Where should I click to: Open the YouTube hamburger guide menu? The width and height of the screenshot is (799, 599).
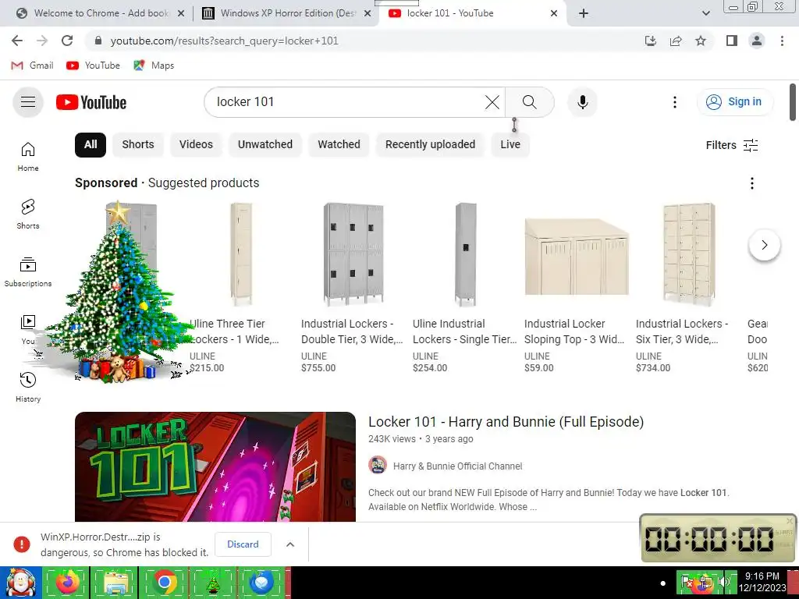[28, 102]
